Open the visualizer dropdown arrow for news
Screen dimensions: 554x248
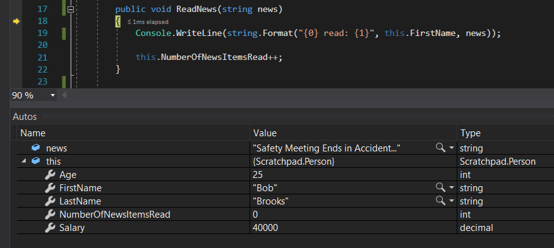coord(452,148)
